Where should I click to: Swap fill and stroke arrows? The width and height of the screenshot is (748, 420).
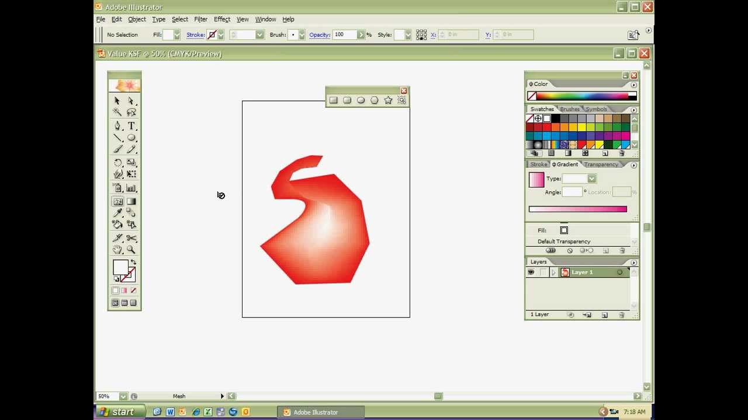tap(133, 262)
